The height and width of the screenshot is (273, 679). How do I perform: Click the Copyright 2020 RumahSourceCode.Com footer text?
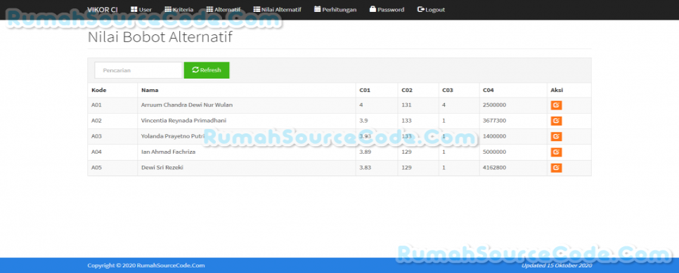(x=146, y=266)
